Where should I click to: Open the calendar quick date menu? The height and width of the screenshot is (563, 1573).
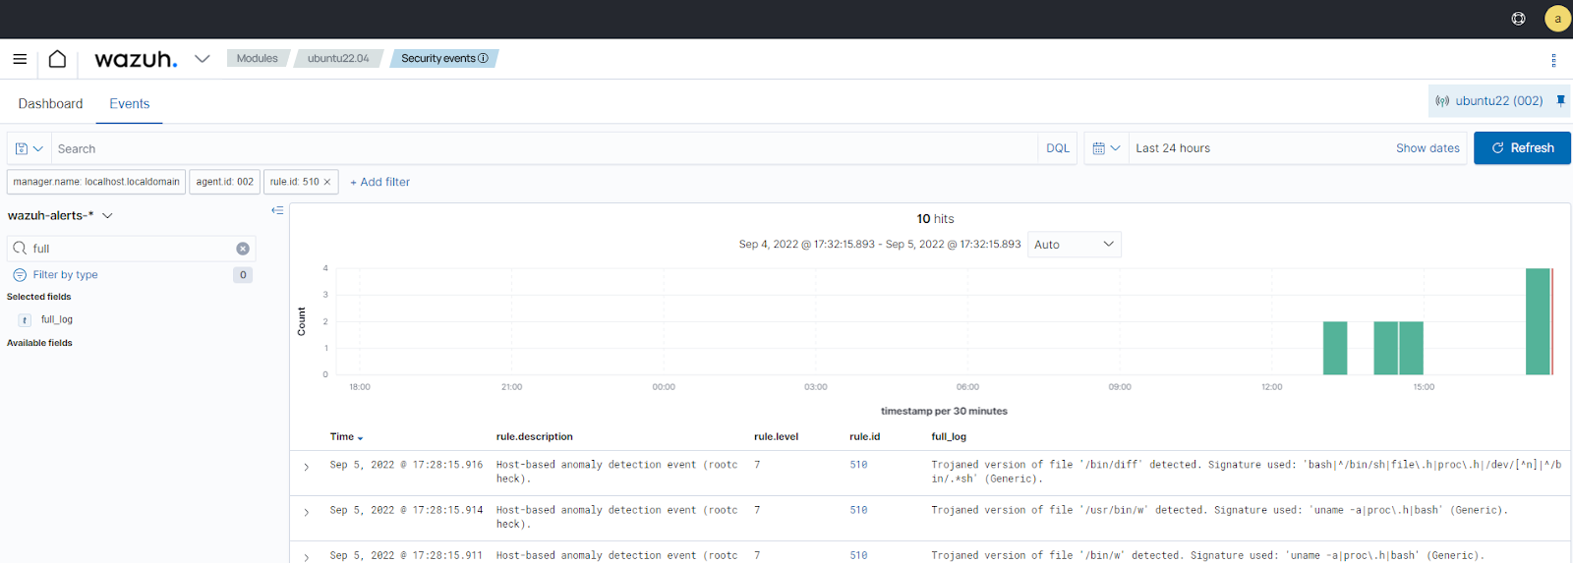(1106, 148)
